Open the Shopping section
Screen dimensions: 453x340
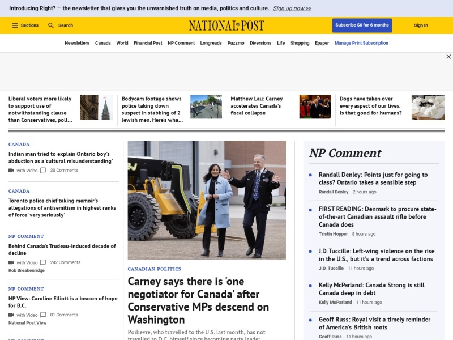tap(300, 43)
